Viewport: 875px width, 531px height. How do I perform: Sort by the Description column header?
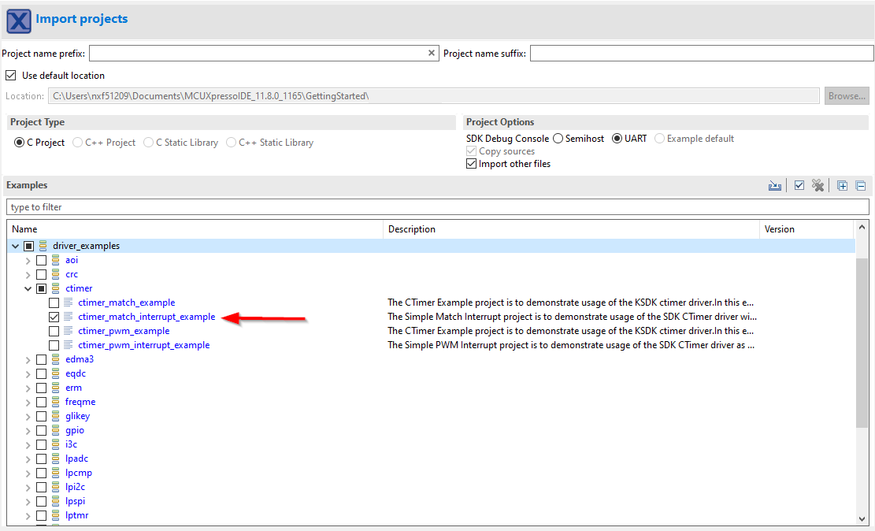(571, 229)
